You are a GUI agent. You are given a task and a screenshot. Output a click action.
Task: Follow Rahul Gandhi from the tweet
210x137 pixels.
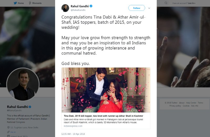136,8
